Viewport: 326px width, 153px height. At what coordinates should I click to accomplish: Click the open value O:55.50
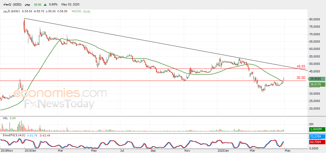pyautogui.click(x=27, y=11)
